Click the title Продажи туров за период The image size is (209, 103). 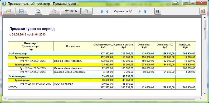[32, 29]
